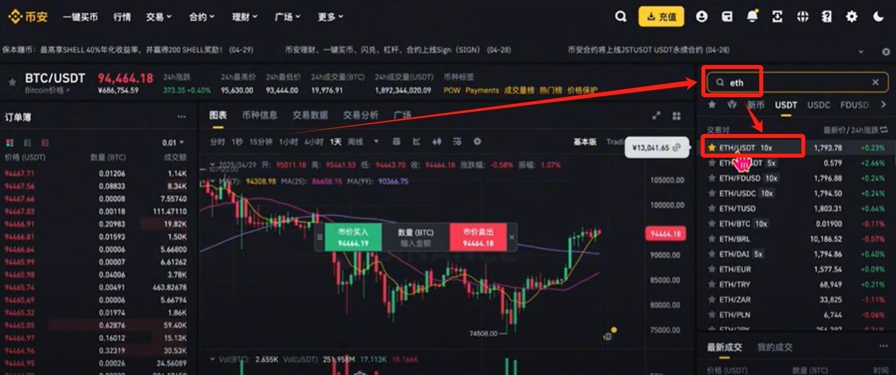
Task: Switch to dark mode moon toggle
Action: point(878,17)
